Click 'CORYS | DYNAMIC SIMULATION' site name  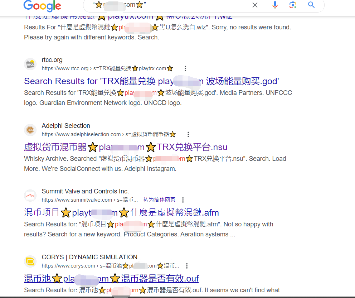pyautogui.click(x=89, y=257)
